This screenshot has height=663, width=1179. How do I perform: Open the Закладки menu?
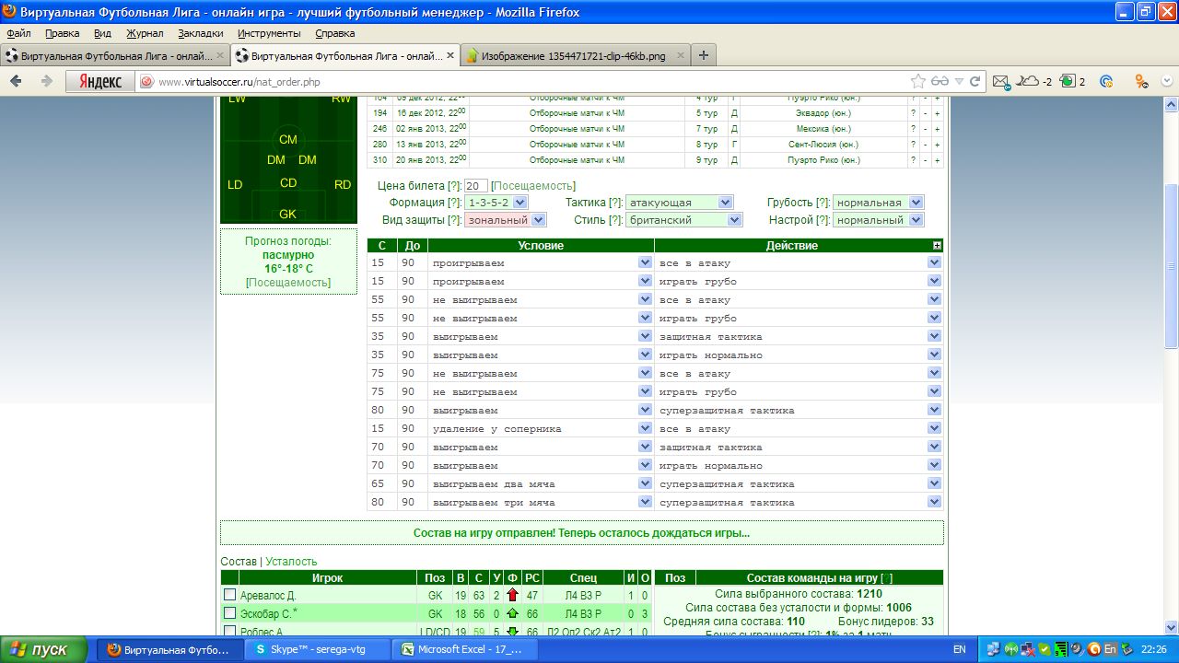click(201, 33)
